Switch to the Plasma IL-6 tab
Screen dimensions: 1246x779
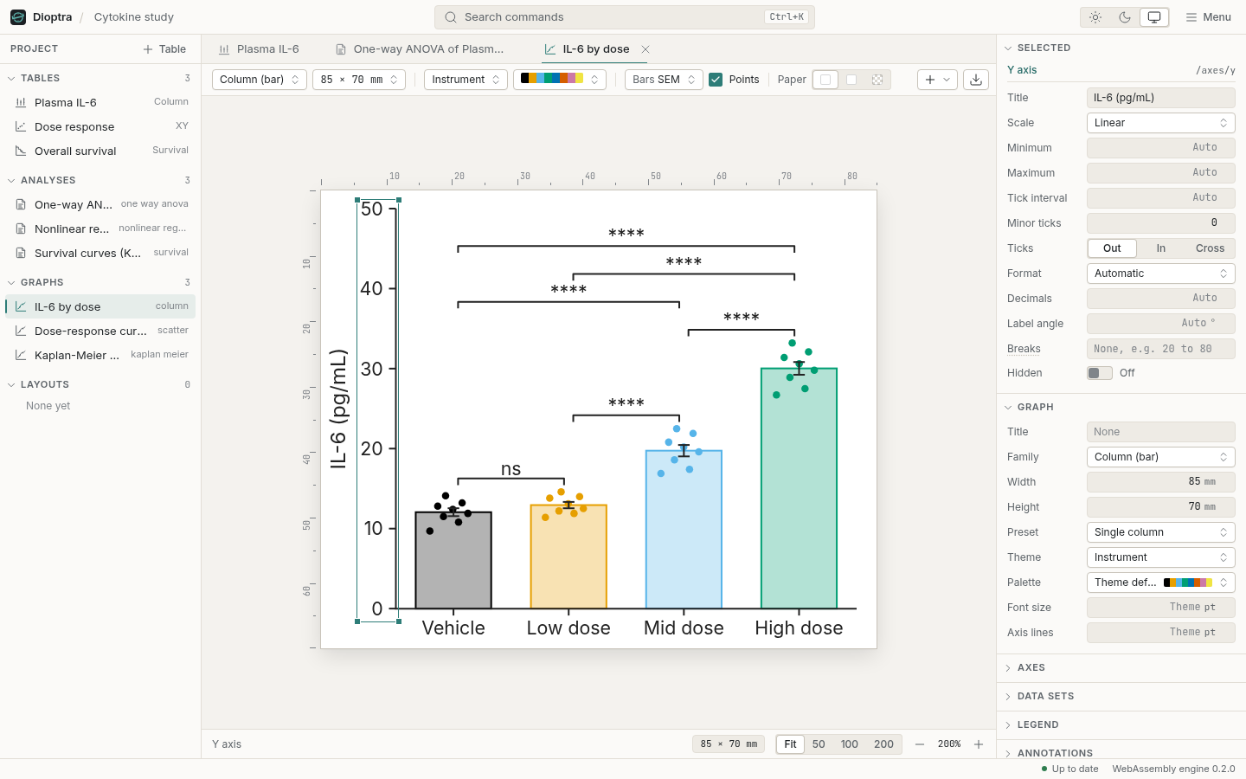(259, 49)
